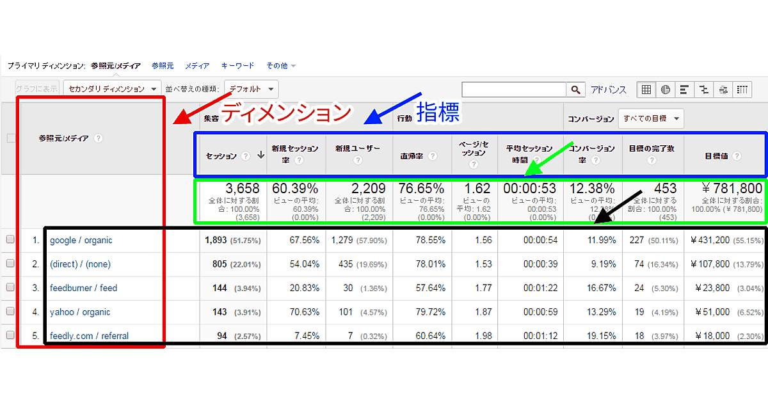Check the (direct) / (none) row checkbox
This screenshot has width=768, height=403.
pyautogui.click(x=10, y=264)
